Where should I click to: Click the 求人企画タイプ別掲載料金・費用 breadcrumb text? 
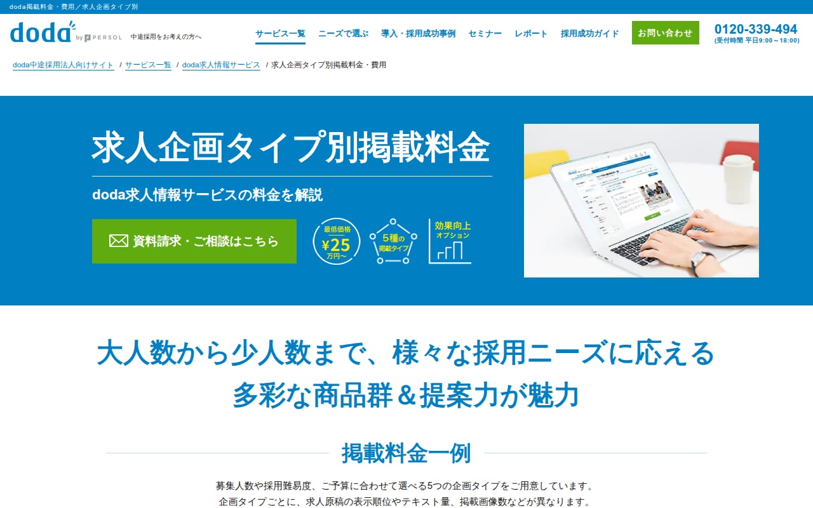(328, 65)
